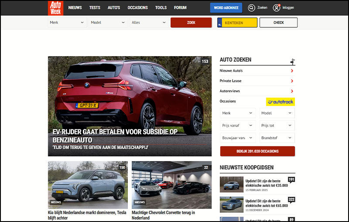Open the 322 comments bubble on €65.000 guide

(x=291, y=199)
